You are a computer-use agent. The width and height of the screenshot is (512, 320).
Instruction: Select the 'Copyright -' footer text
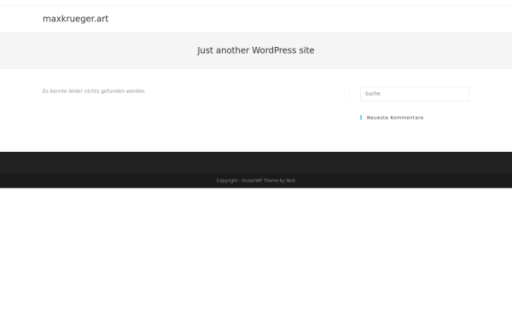click(228, 181)
